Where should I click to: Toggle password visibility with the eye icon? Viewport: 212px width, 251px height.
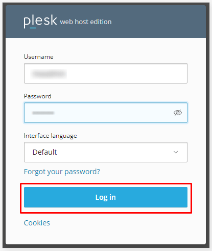(x=178, y=113)
